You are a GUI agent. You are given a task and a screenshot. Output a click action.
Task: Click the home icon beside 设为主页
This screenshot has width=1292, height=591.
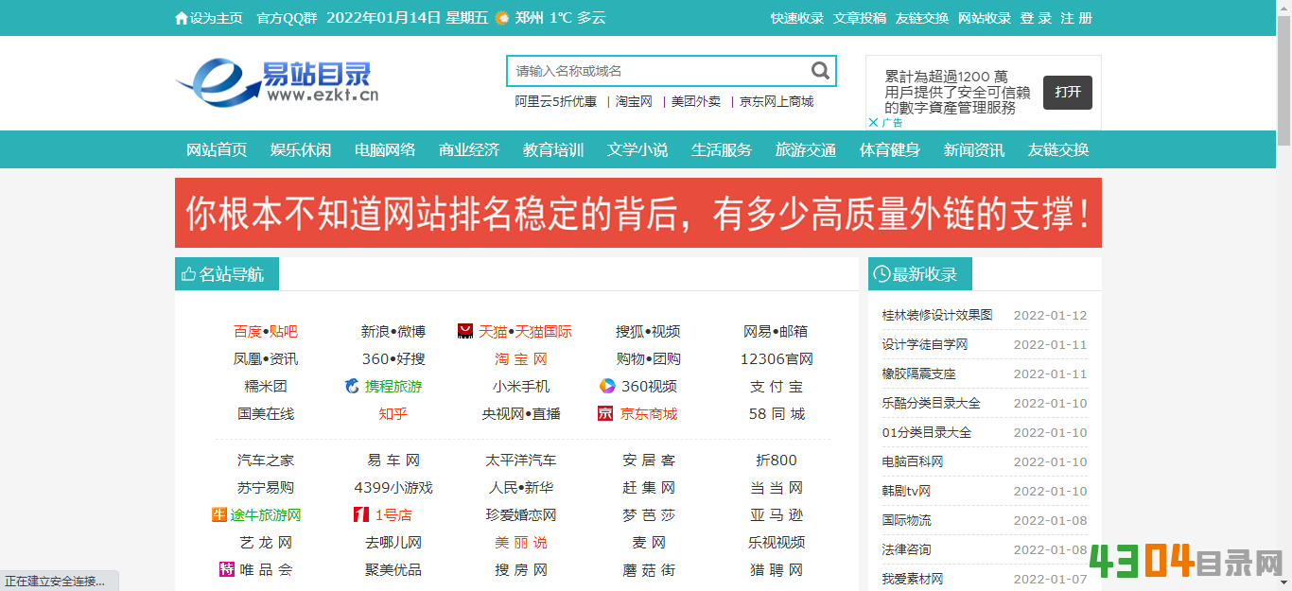tap(182, 18)
